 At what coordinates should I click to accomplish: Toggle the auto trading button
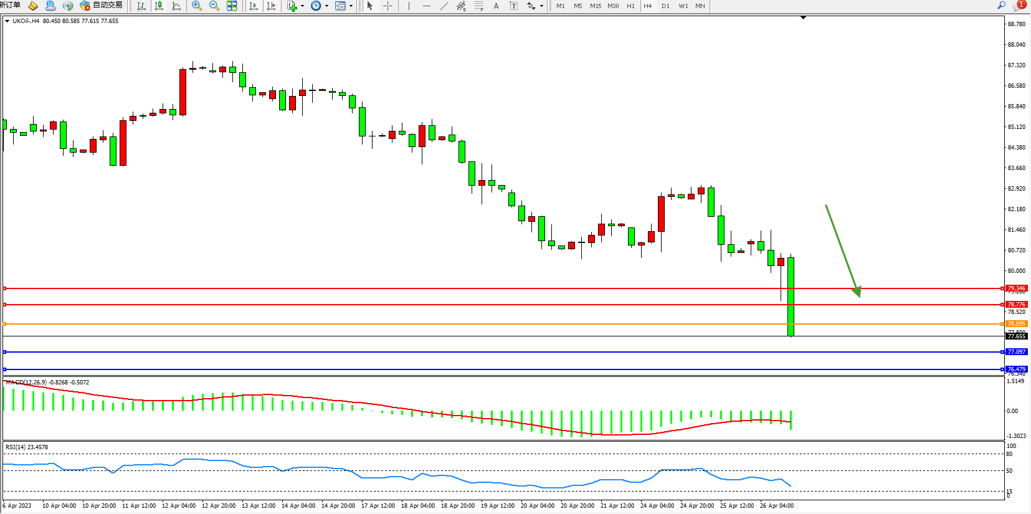(101, 6)
